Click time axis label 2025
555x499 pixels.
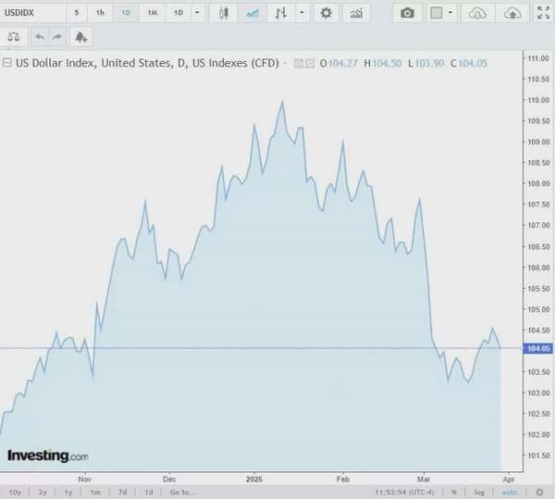pos(254,480)
